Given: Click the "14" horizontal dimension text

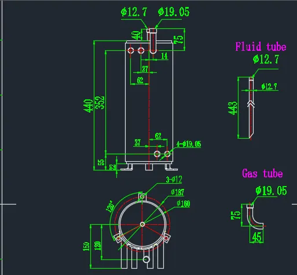Looking at the screenshot, I should click(164, 56).
